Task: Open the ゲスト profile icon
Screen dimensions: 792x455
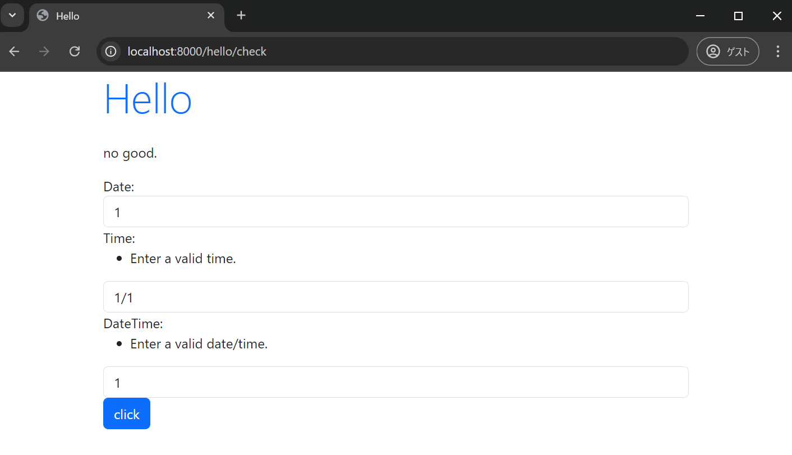Action: tap(727, 51)
